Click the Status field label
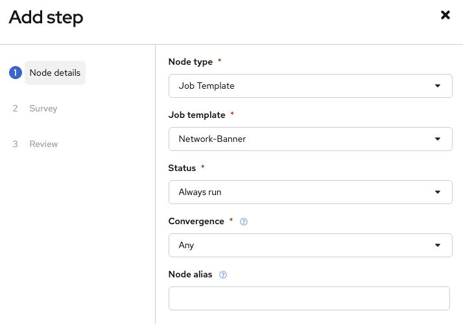 (x=182, y=168)
